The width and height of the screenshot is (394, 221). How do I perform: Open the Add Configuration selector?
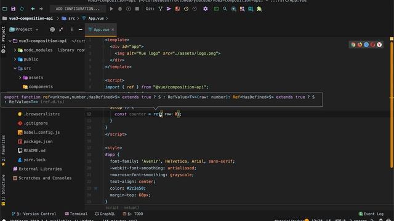(x=78, y=9)
